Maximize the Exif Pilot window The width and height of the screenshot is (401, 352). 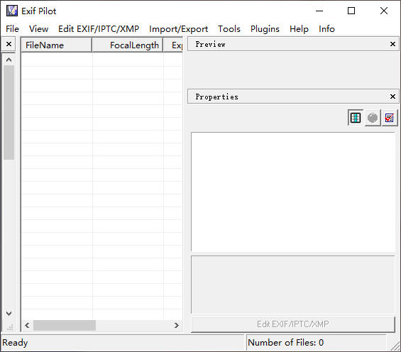(351, 11)
